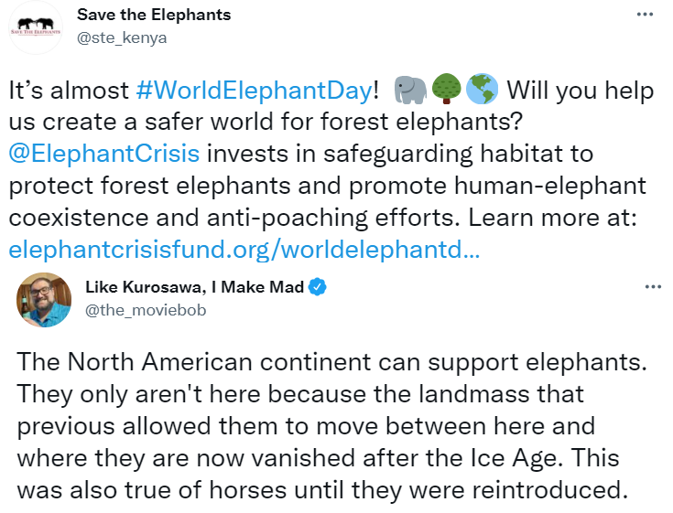Image resolution: width=673 pixels, height=513 pixels.
Task: Open the @ste_kenya handle
Action: coord(122,38)
